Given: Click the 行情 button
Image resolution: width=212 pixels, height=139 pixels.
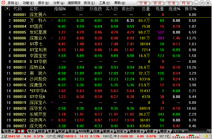Looking at the screenshot, I should 143,3.
